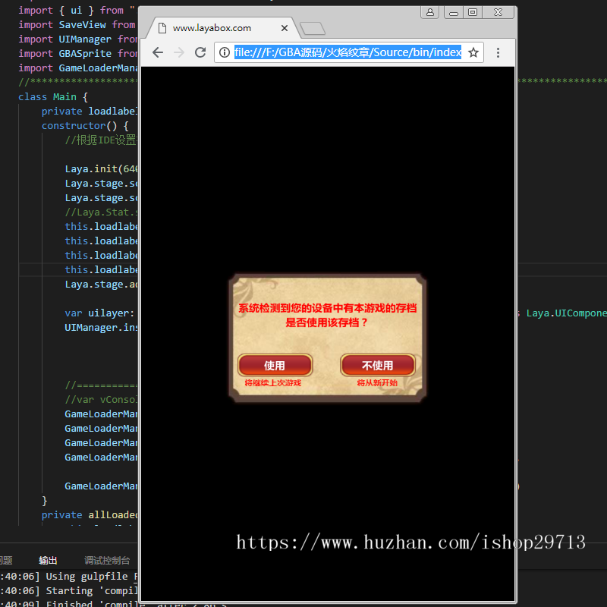Maximize the browser window
This screenshot has width=607, height=607.
tap(472, 12)
